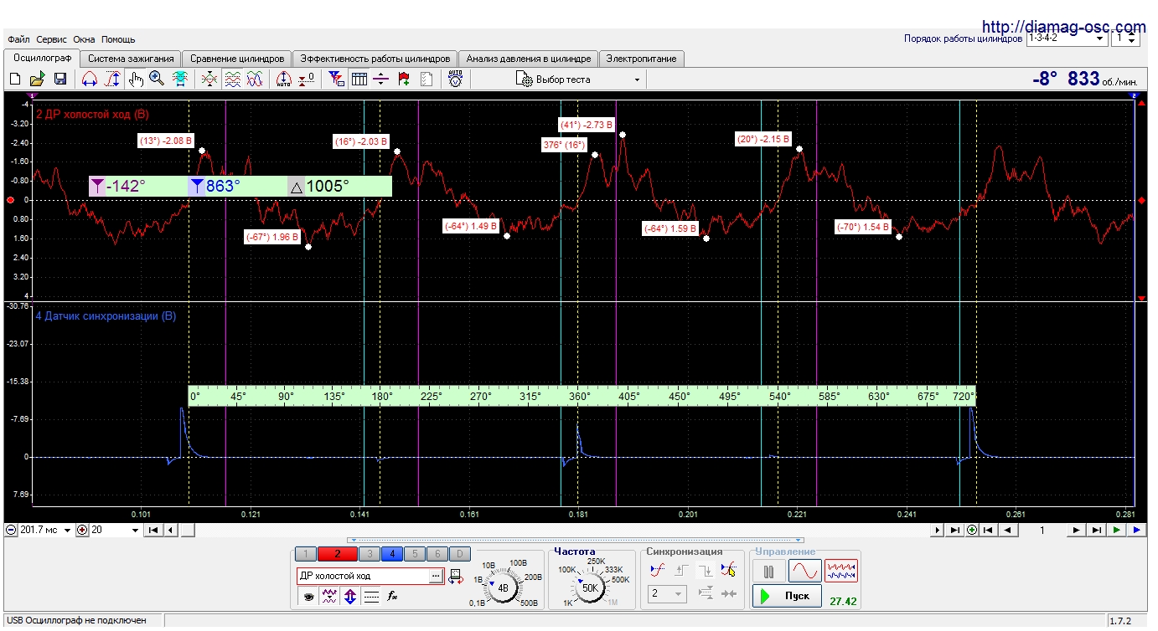Viewport: 1158px width, 631px height.
Task: Click the line style icon
Action: 371,597
